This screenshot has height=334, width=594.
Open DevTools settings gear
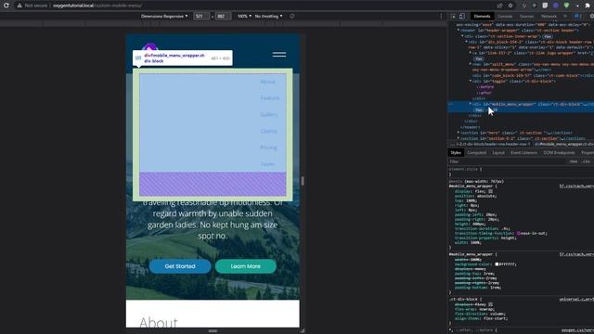(x=591, y=17)
